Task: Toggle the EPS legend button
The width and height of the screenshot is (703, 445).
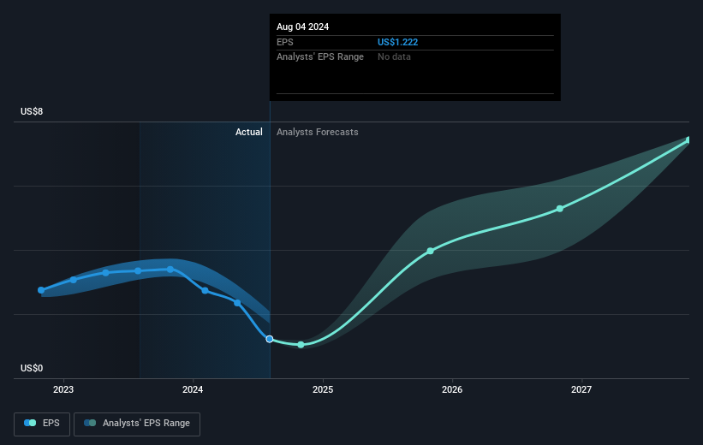Action: (42, 424)
